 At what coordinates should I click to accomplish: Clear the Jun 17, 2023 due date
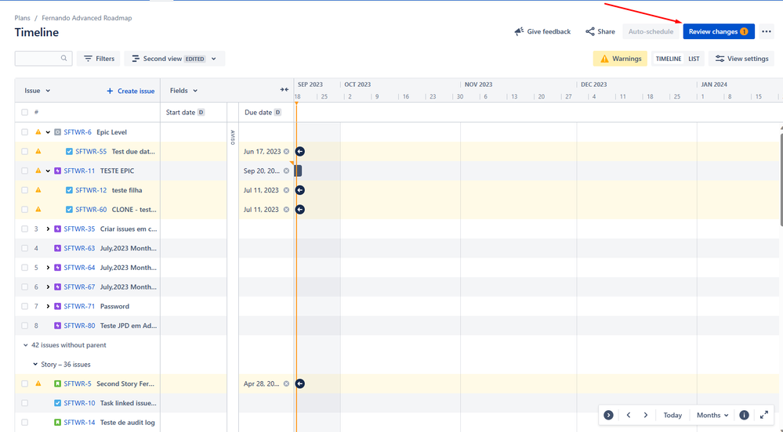click(286, 152)
